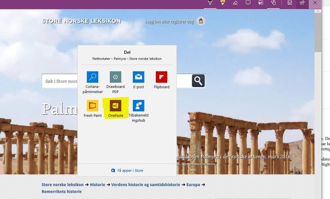330x199 pixels.
Task: Share to Cortana-påminnelser app
Action: point(93,82)
